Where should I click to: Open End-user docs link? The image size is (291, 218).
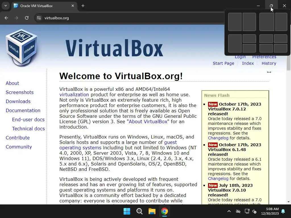[x=28, y=120]
